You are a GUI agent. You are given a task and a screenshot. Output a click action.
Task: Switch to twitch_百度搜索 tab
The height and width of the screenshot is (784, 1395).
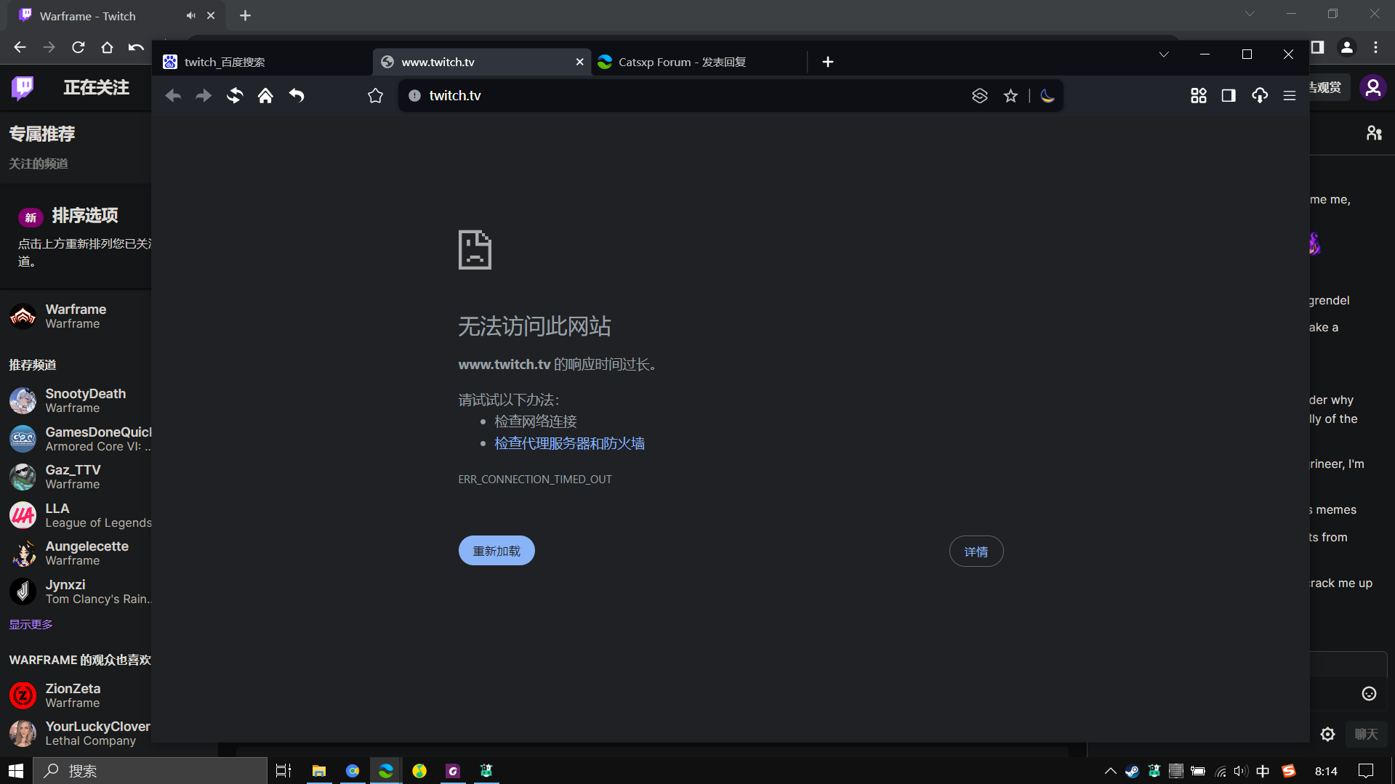click(x=262, y=62)
